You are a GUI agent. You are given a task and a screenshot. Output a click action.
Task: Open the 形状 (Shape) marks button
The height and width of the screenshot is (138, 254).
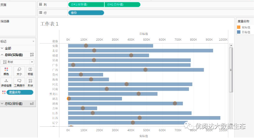coord(30,83)
